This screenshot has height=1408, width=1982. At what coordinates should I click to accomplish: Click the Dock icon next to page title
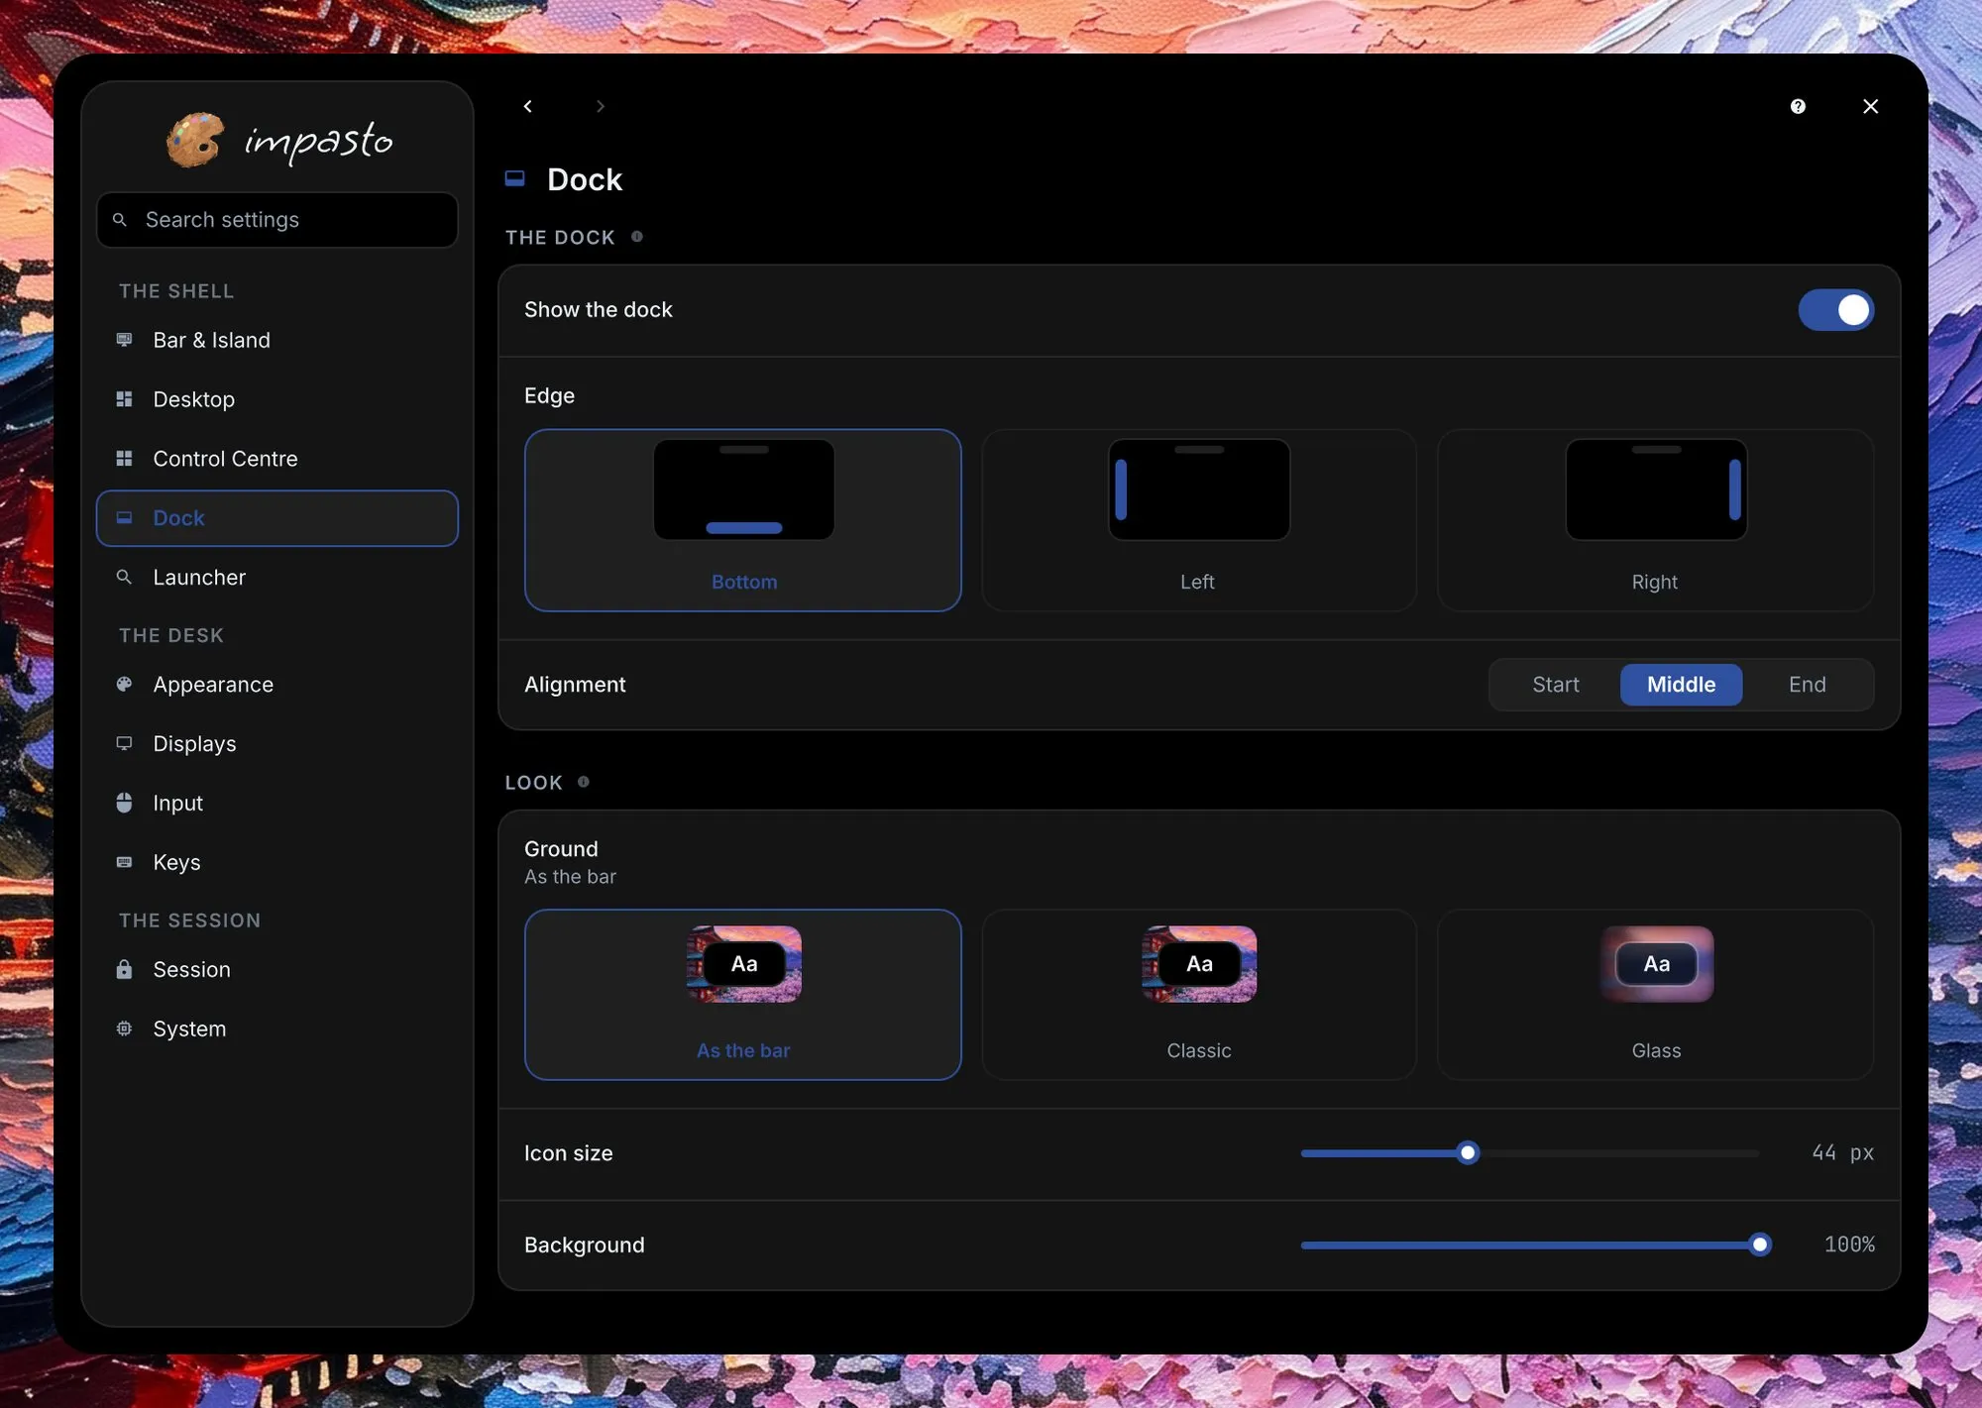click(x=514, y=178)
